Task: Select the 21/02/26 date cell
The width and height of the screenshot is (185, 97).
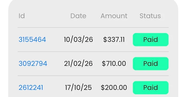Action: pos(78,64)
